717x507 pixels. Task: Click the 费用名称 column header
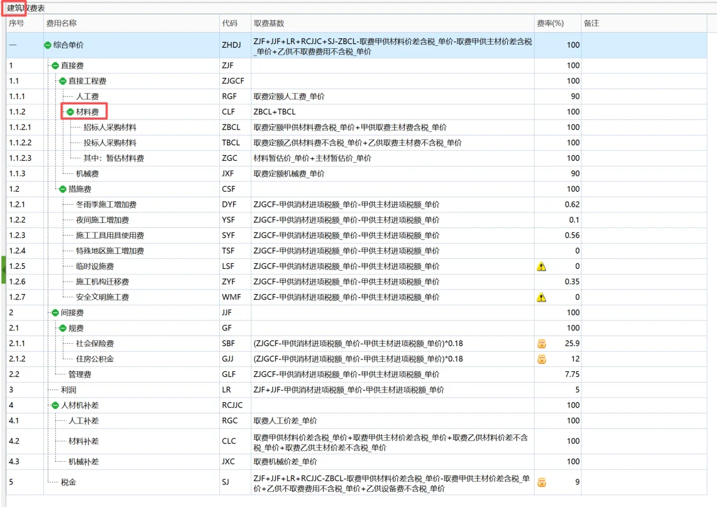[132, 23]
